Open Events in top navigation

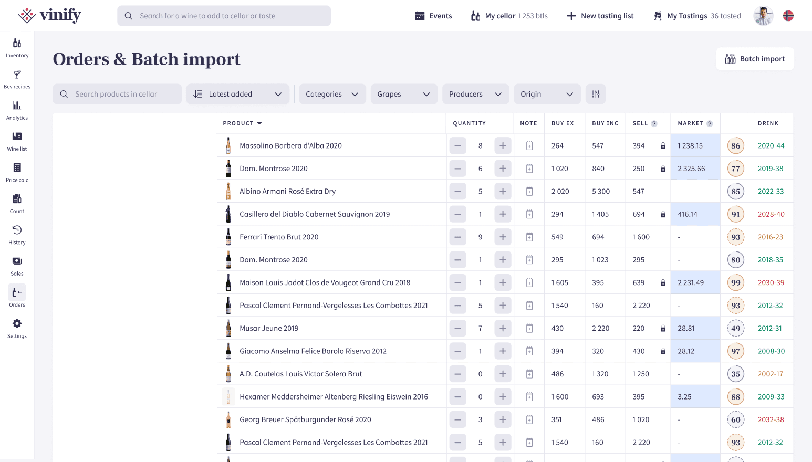point(433,16)
